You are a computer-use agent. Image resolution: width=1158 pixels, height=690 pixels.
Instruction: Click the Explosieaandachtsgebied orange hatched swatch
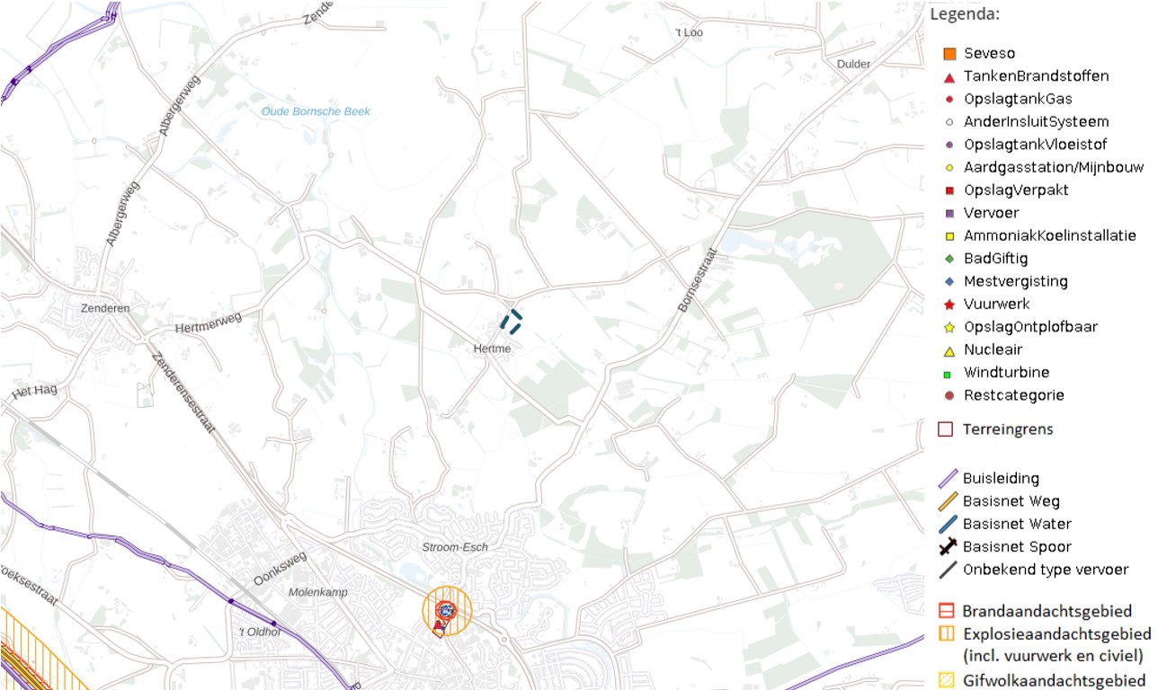(946, 634)
